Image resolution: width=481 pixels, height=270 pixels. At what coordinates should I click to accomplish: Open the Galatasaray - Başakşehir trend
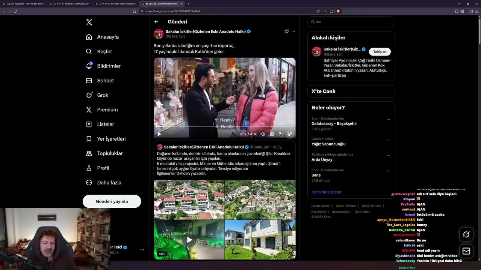tap(334, 123)
